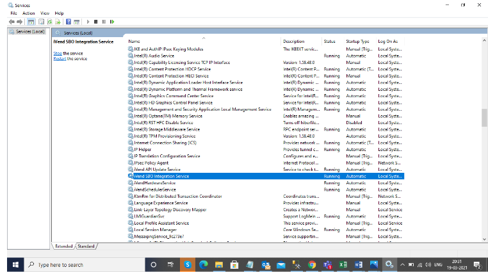Select Local Session Manager service
Screen dimensions: 488x272
266,230
